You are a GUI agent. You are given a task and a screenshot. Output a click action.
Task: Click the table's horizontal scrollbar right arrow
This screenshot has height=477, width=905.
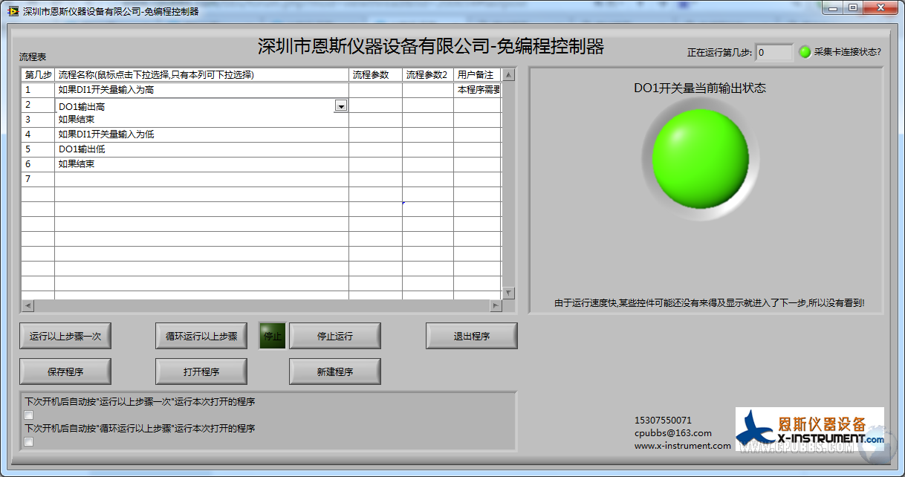[x=496, y=305]
